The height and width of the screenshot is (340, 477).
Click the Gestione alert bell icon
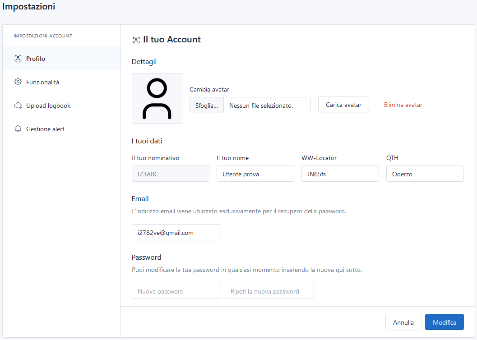[x=18, y=129]
